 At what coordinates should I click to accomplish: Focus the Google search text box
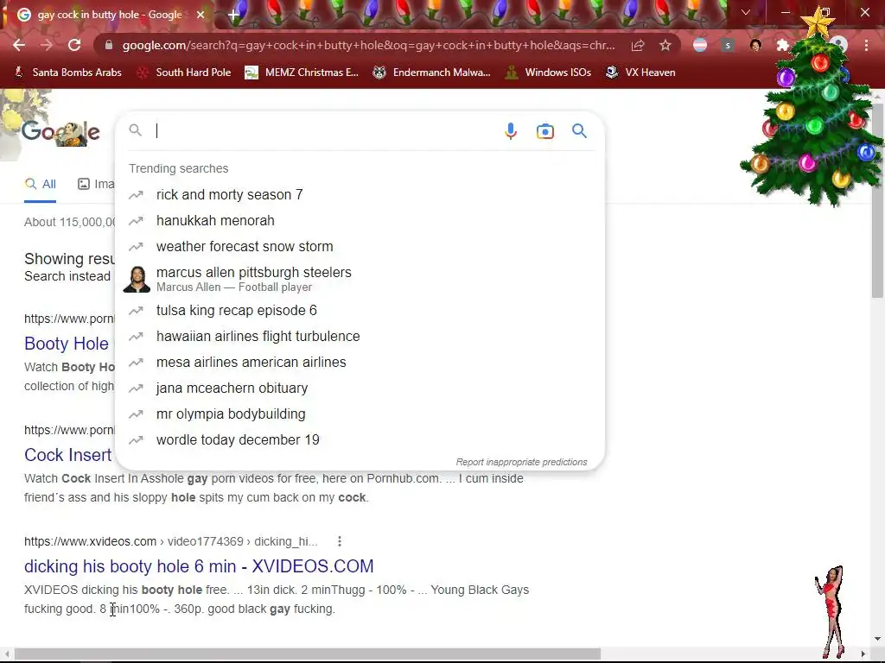tap(325, 131)
